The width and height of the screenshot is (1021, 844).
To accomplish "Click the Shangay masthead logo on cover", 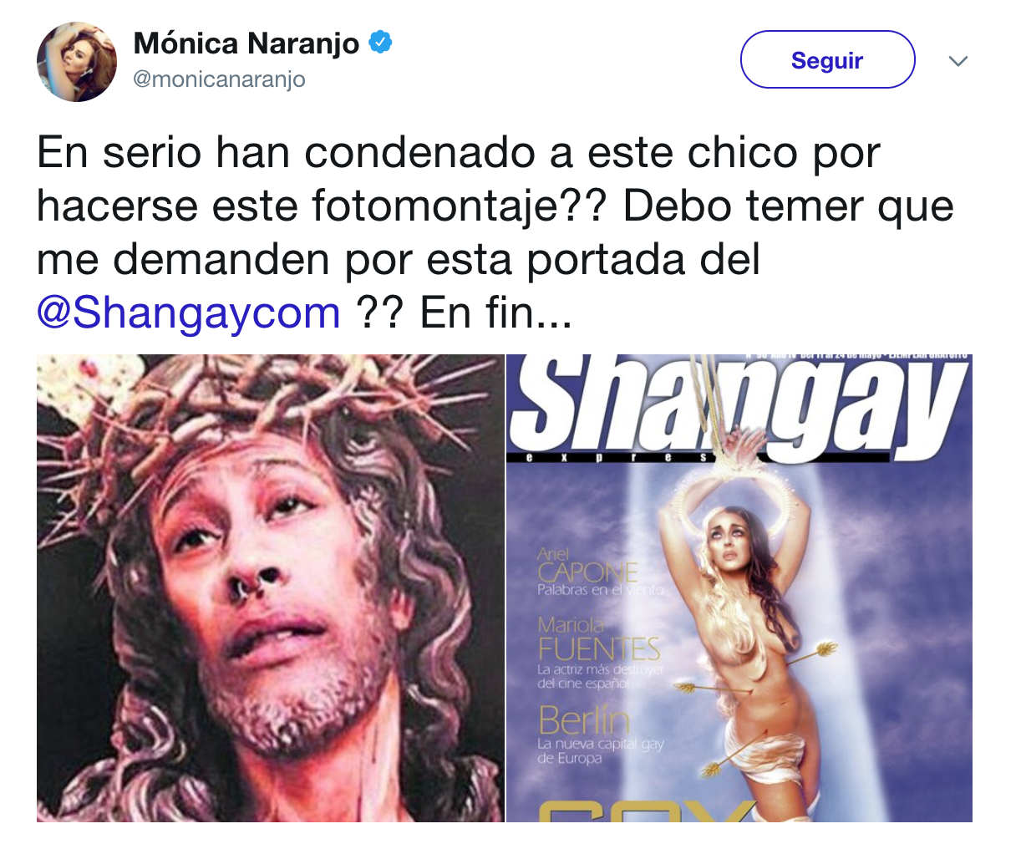I will pos(739,404).
